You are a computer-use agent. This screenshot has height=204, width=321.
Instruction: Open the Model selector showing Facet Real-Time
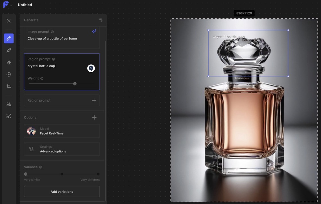[x=62, y=131]
